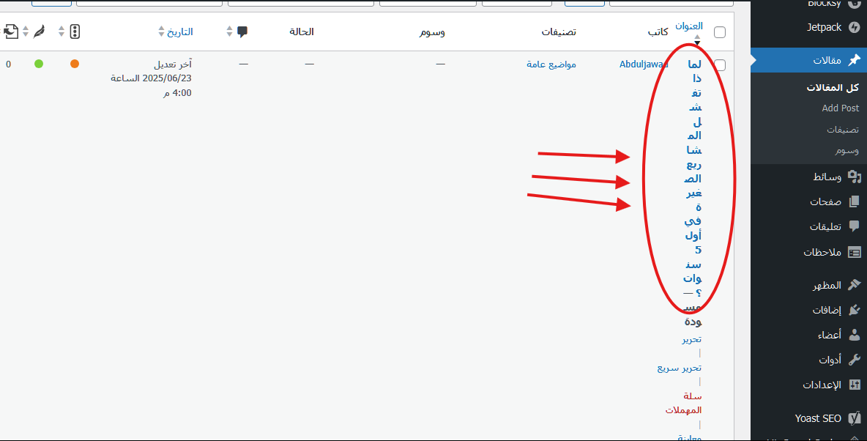
Task: Open the post title لماذا تفشل المشاريع الصغيرة
Action: point(694,178)
